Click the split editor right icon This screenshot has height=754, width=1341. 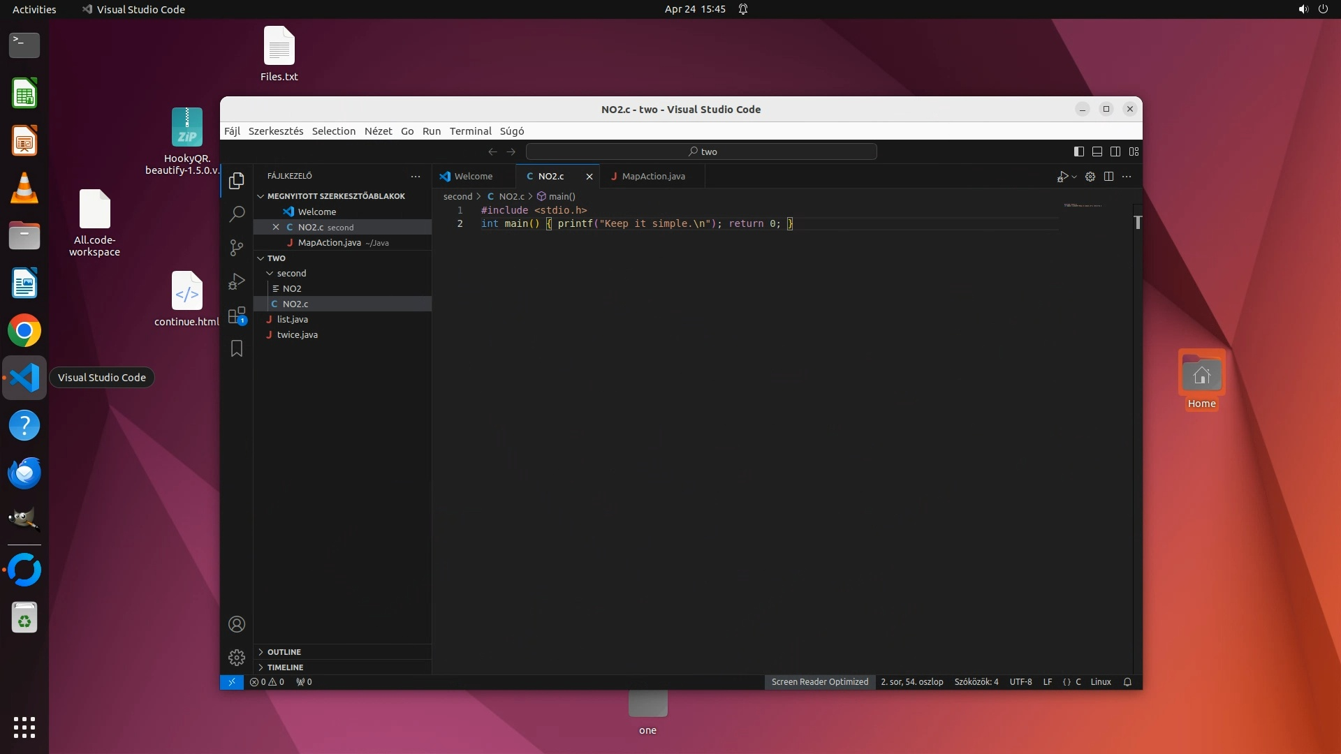pyautogui.click(x=1108, y=177)
